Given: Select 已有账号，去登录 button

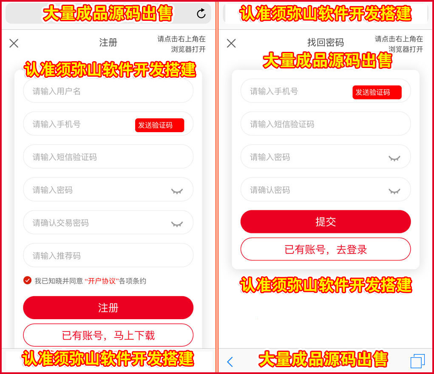Looking at the screenshot, I should pos(326,249).
